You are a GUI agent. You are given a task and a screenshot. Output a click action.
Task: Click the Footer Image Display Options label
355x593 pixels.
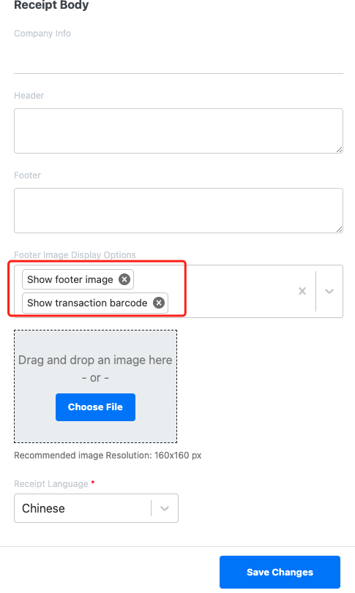pos(75,255)
